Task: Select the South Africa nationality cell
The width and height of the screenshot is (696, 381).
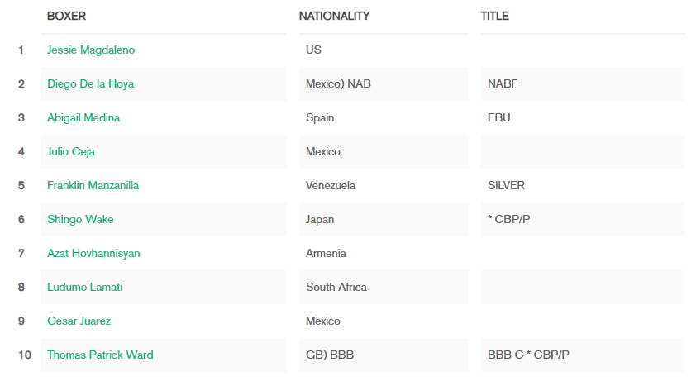Action: (384, 287)
